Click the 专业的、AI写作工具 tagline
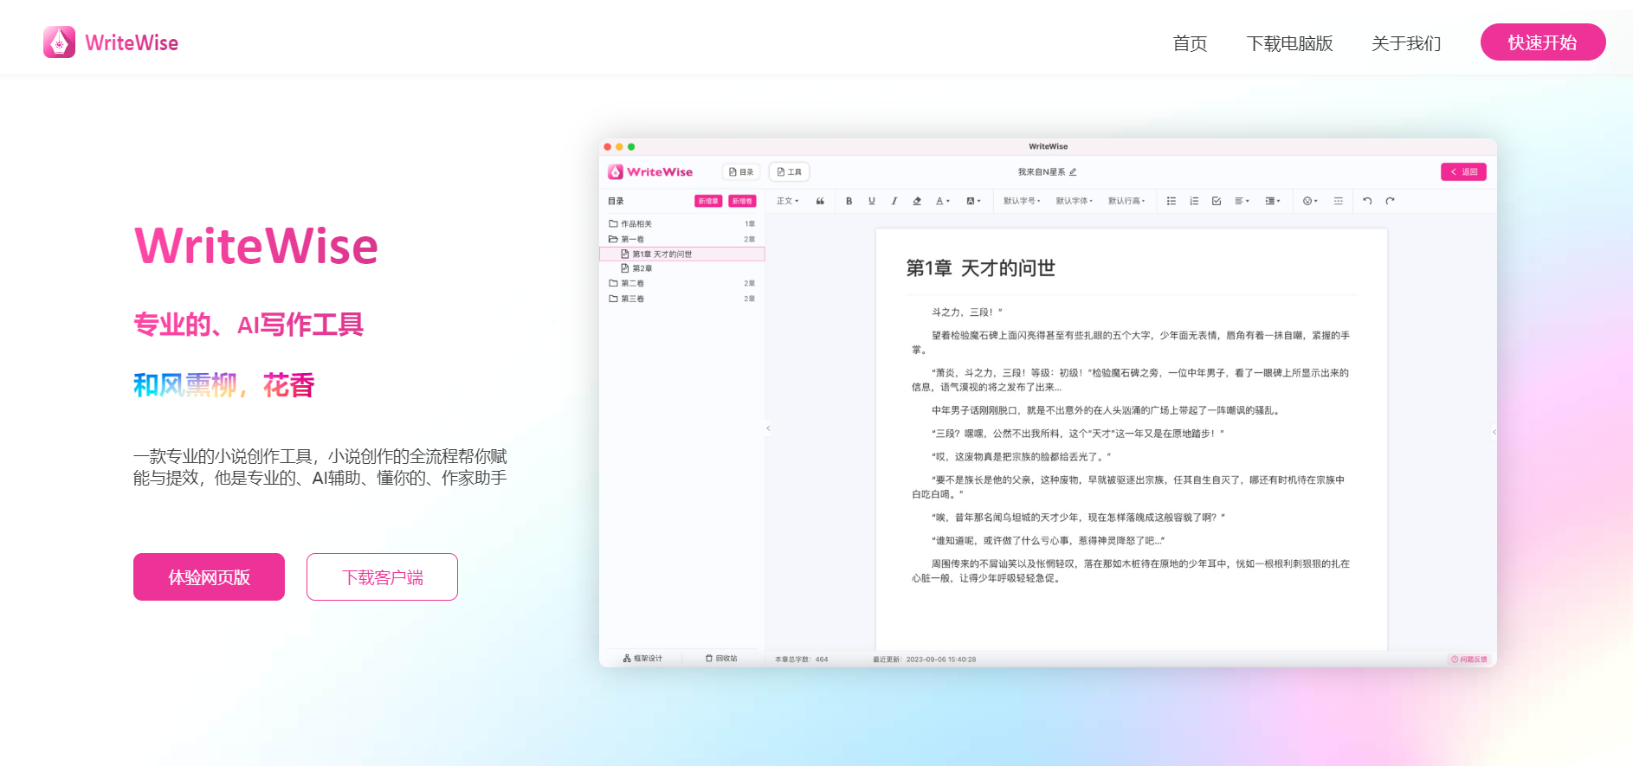Image resolution: width=1633 pixels, height=766 pixels. point(248,325)
